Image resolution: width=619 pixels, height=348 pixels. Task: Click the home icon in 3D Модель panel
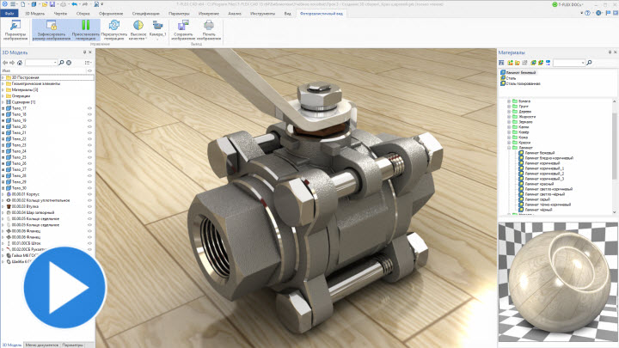click(x=19, y=63)
